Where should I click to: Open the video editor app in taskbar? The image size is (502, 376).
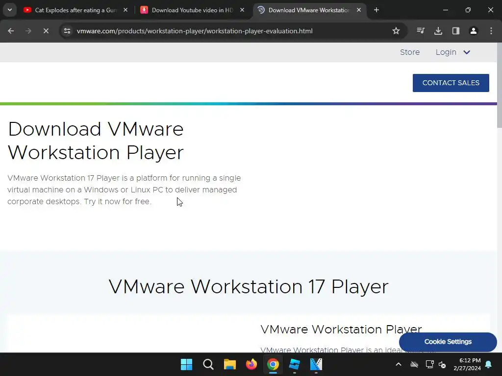[316, 364]
